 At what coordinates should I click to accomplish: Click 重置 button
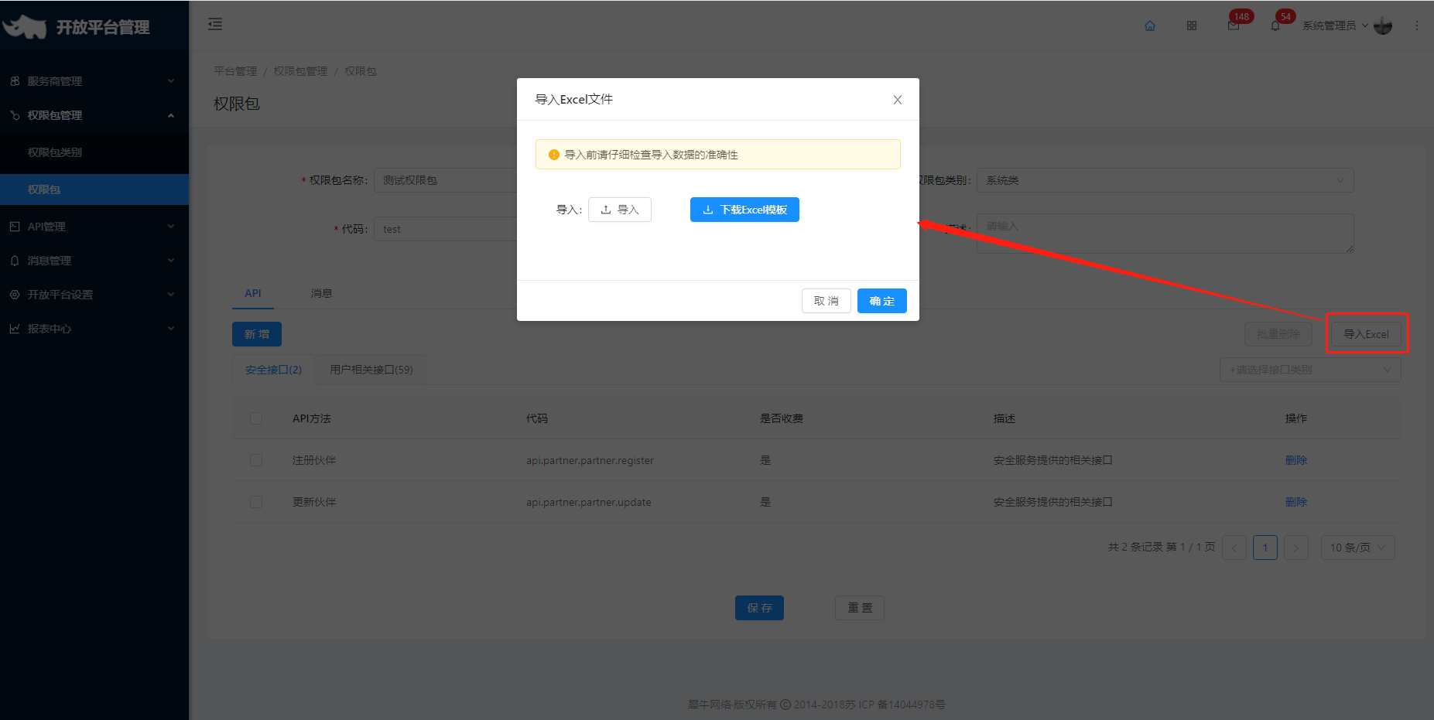click(860, 608)
